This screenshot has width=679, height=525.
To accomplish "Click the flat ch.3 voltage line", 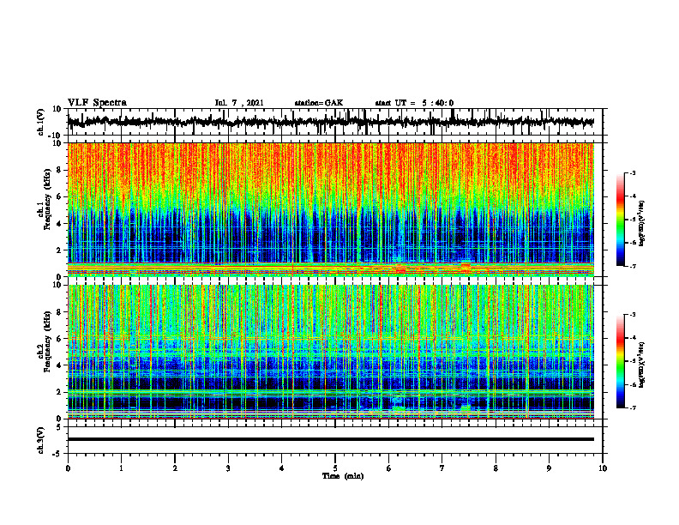I will point(331,439).
